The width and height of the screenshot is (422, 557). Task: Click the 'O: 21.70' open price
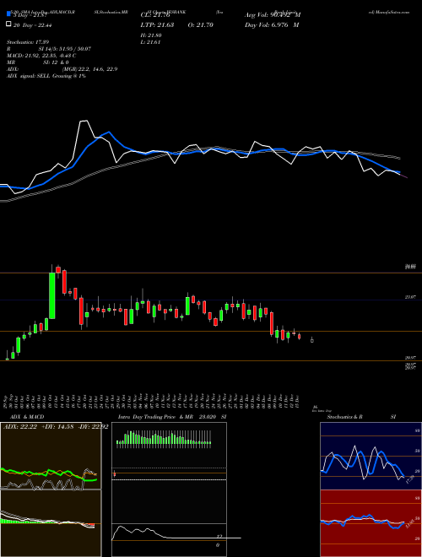click(200, 24)
